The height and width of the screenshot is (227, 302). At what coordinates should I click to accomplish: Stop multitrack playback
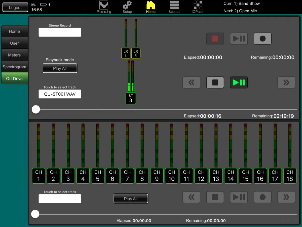(215, 197)
